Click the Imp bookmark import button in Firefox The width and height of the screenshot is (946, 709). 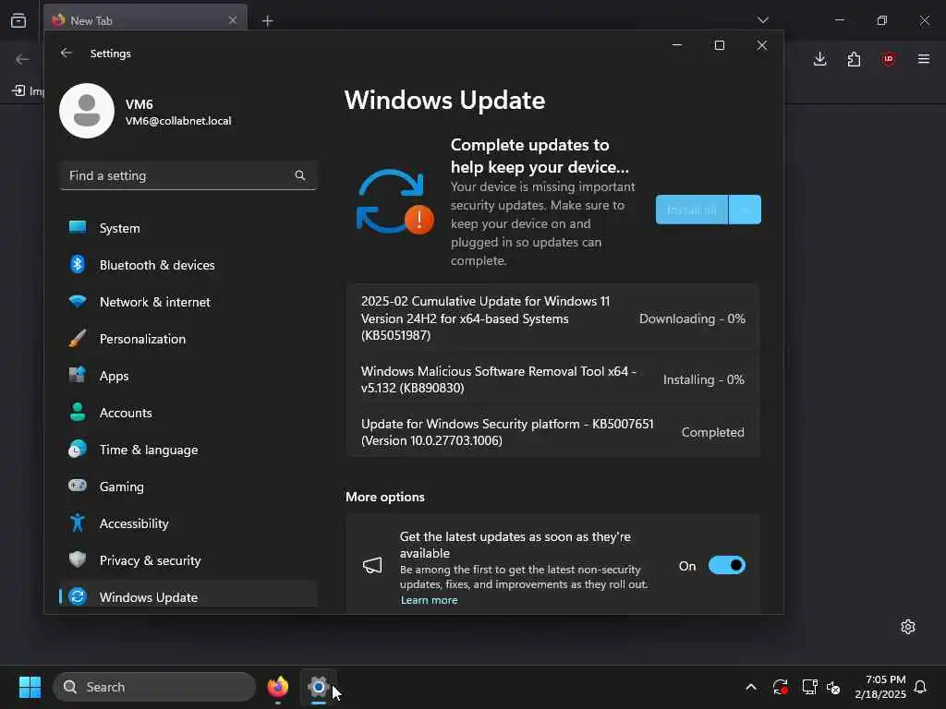(29, 91)
